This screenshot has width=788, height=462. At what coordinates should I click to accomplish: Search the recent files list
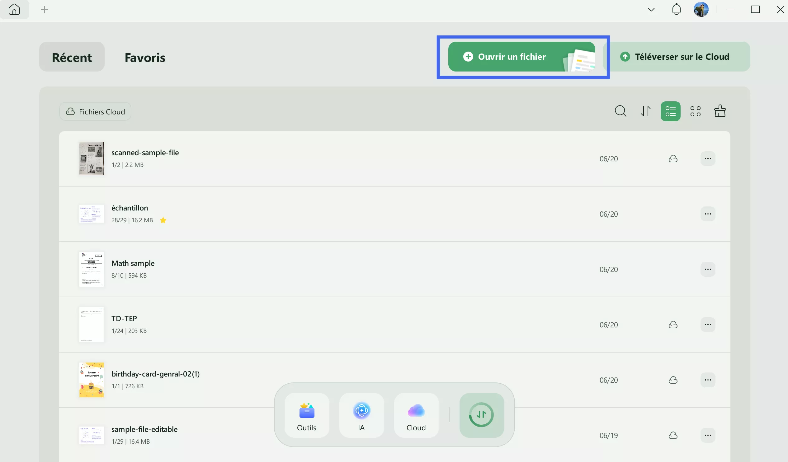click(620, 111)
